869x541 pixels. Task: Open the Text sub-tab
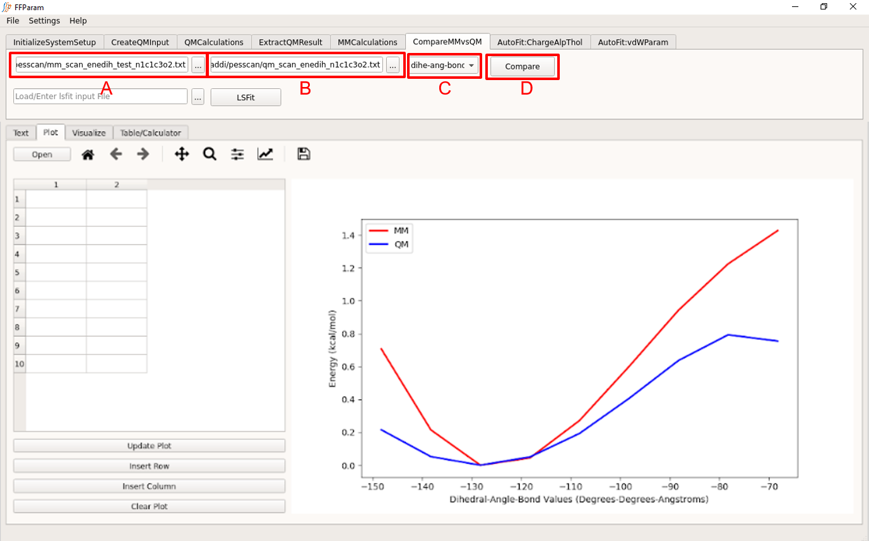pos(21,132)
